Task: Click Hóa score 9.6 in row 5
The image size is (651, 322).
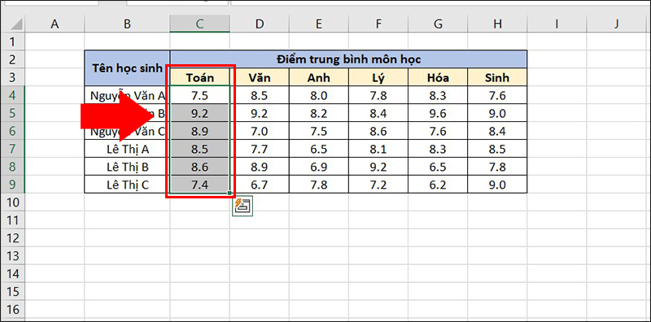Action: [x=438, y=113]
